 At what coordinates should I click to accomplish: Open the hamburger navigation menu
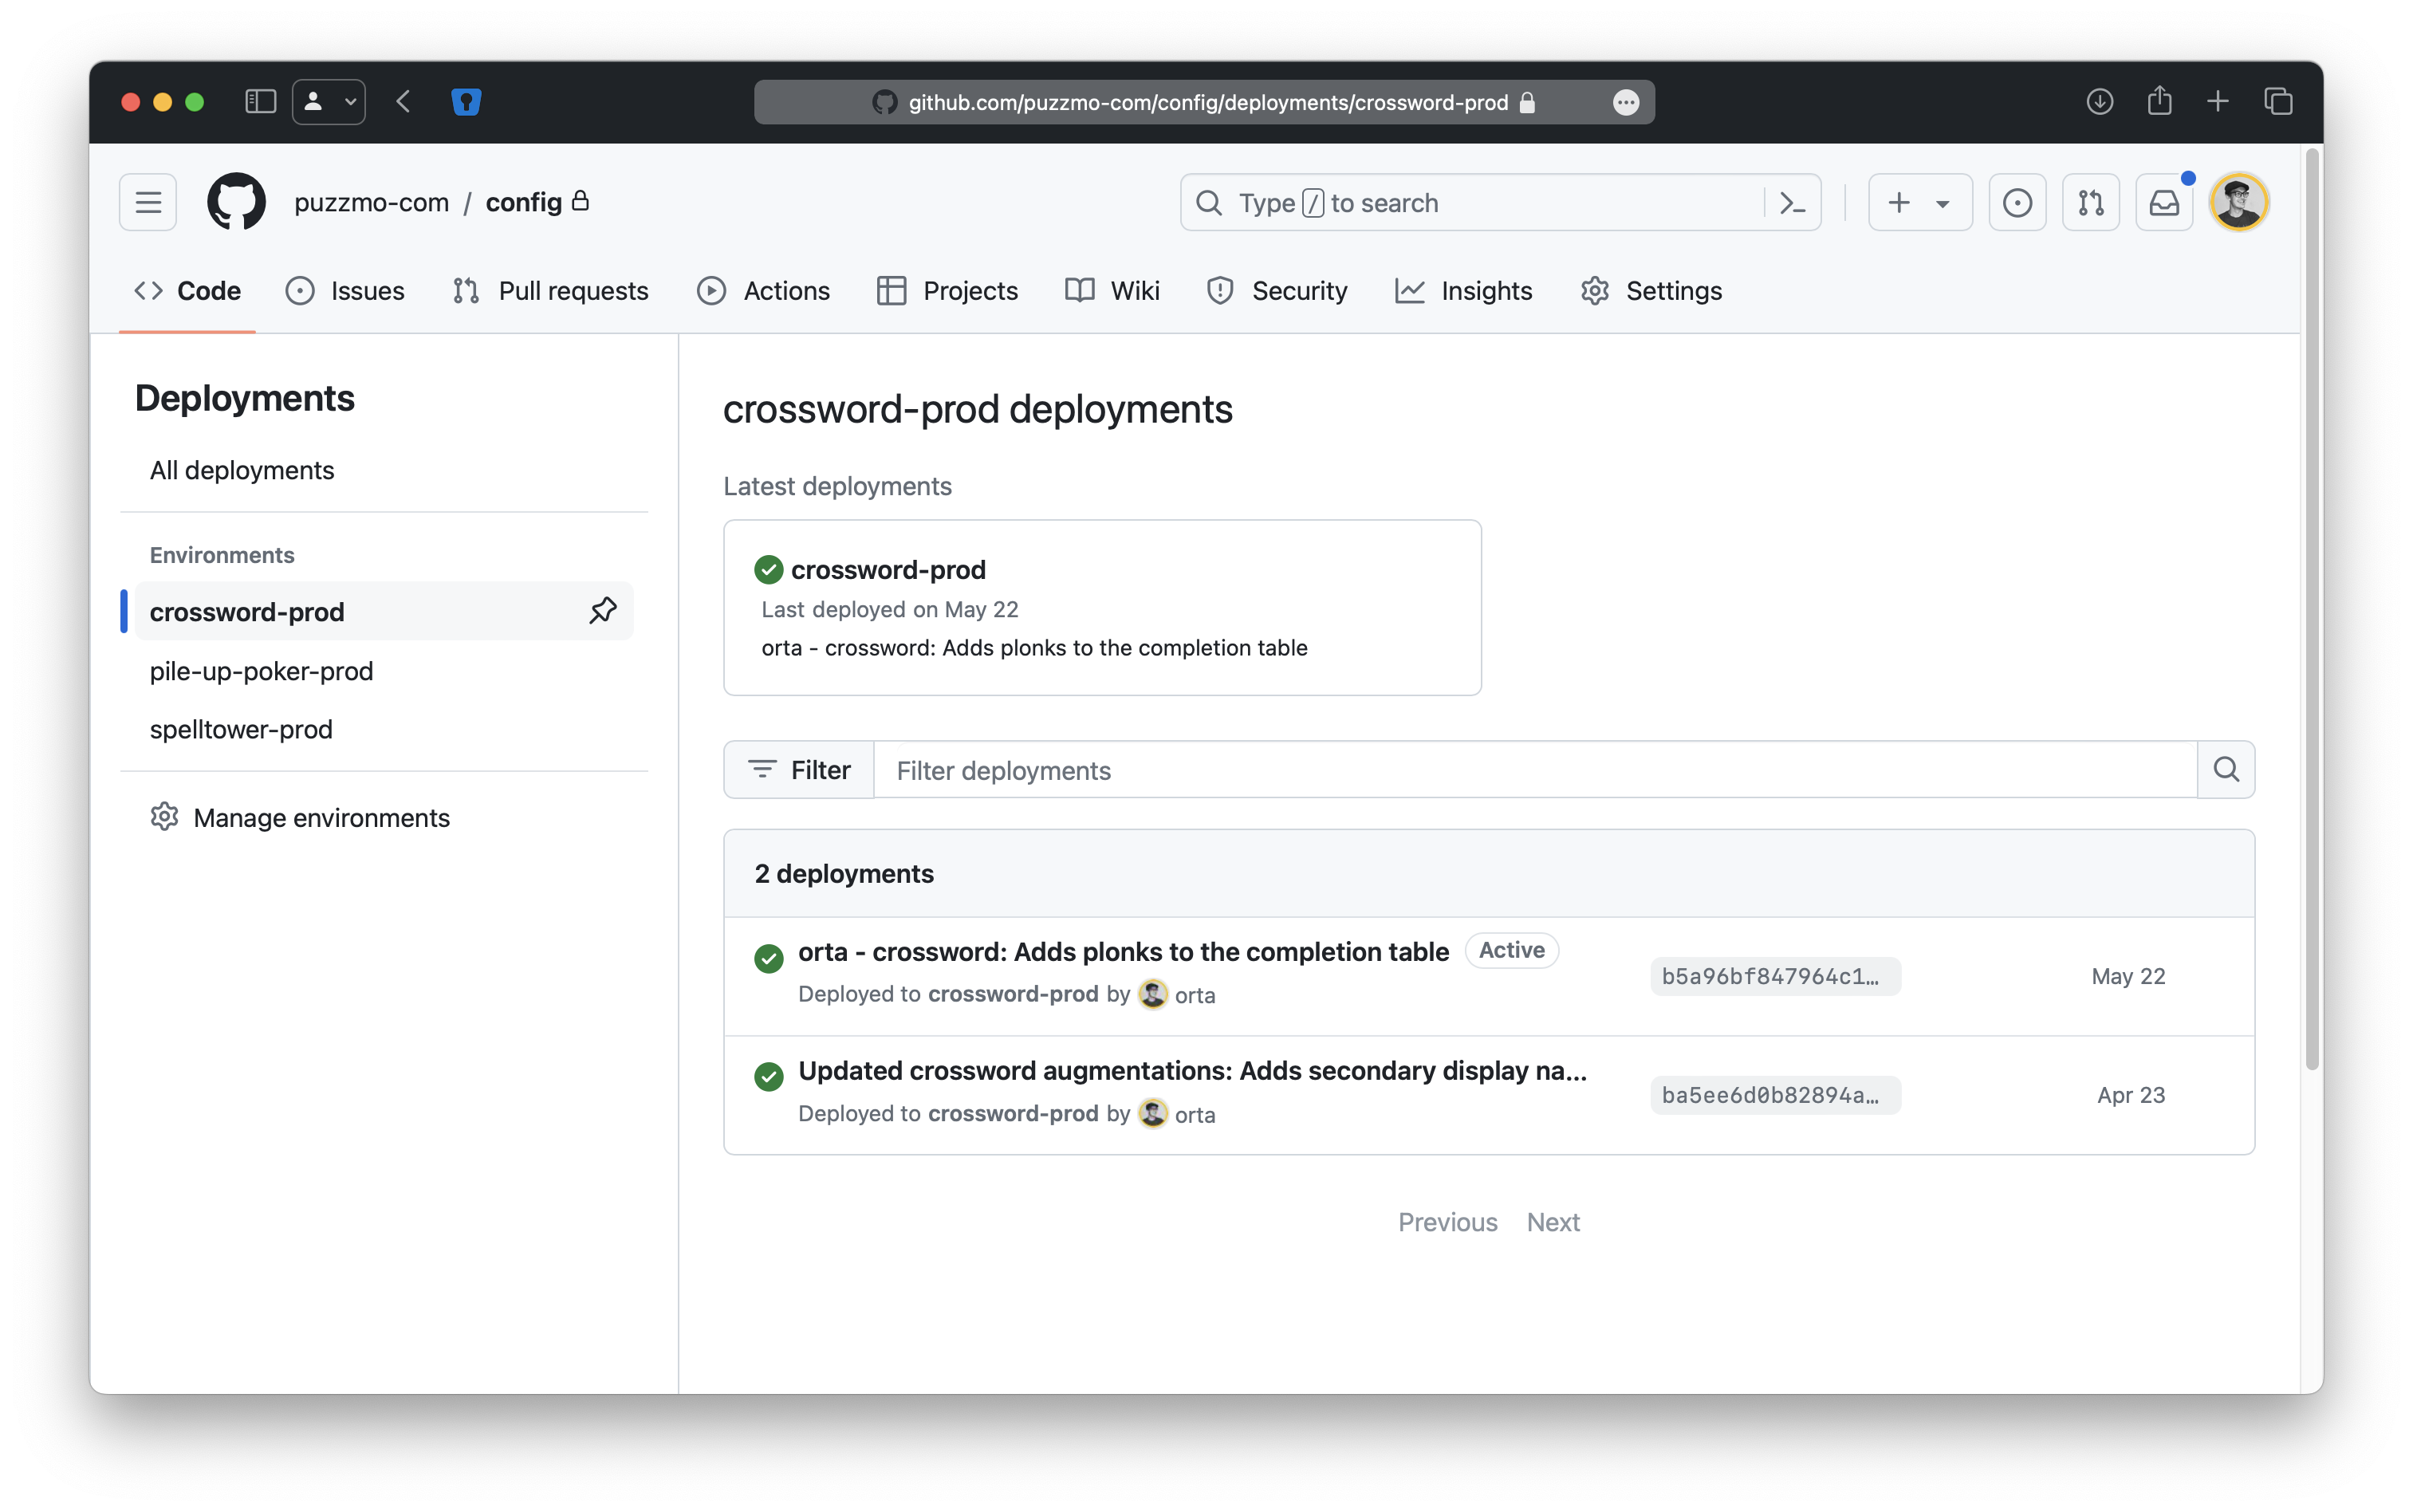coord(148,202)
